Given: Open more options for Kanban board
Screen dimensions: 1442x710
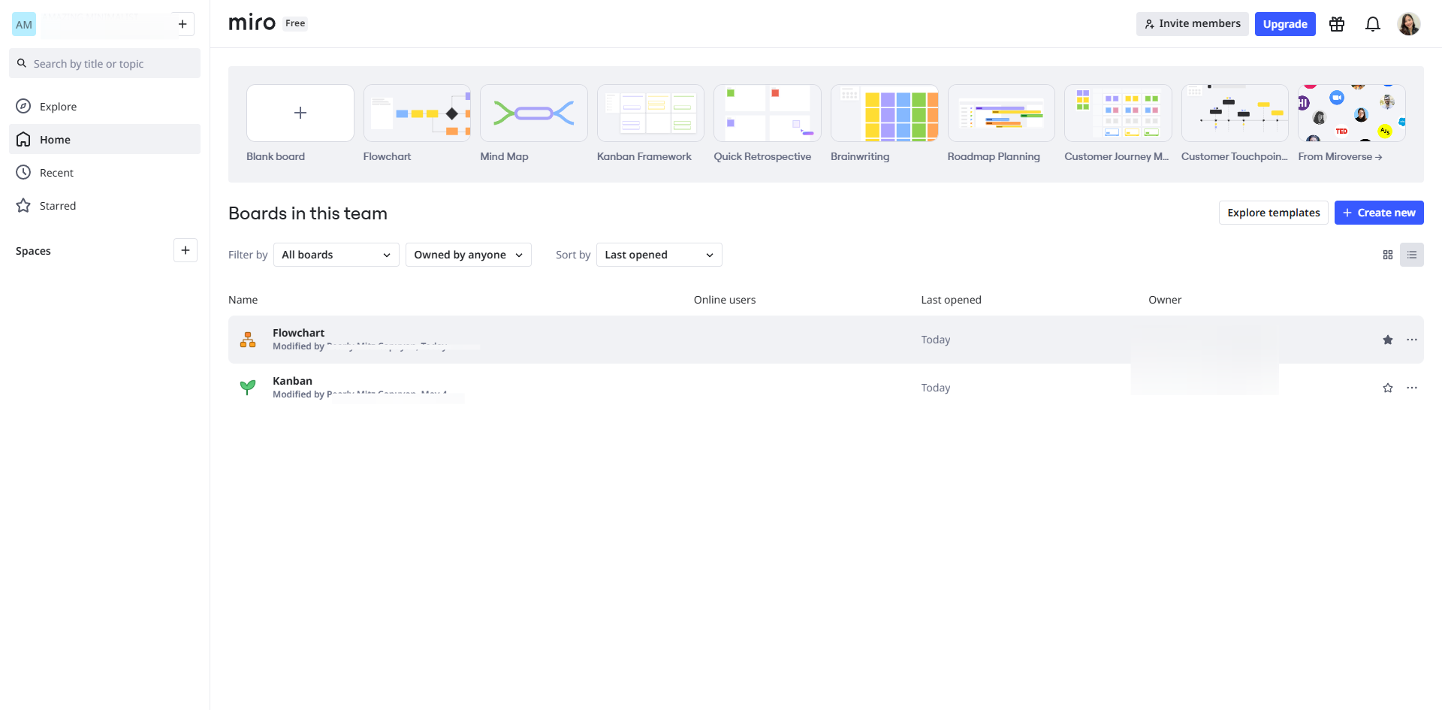Looking at the screenshot, I should click(x=1412, y=388).
